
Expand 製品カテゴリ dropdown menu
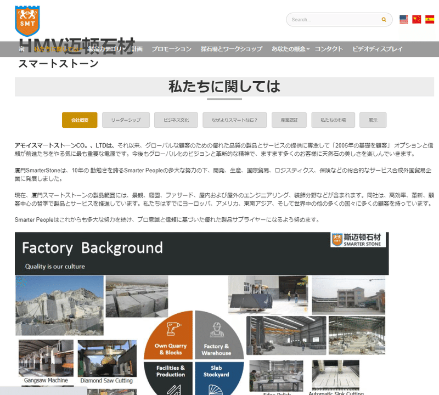tap(106, 49)
